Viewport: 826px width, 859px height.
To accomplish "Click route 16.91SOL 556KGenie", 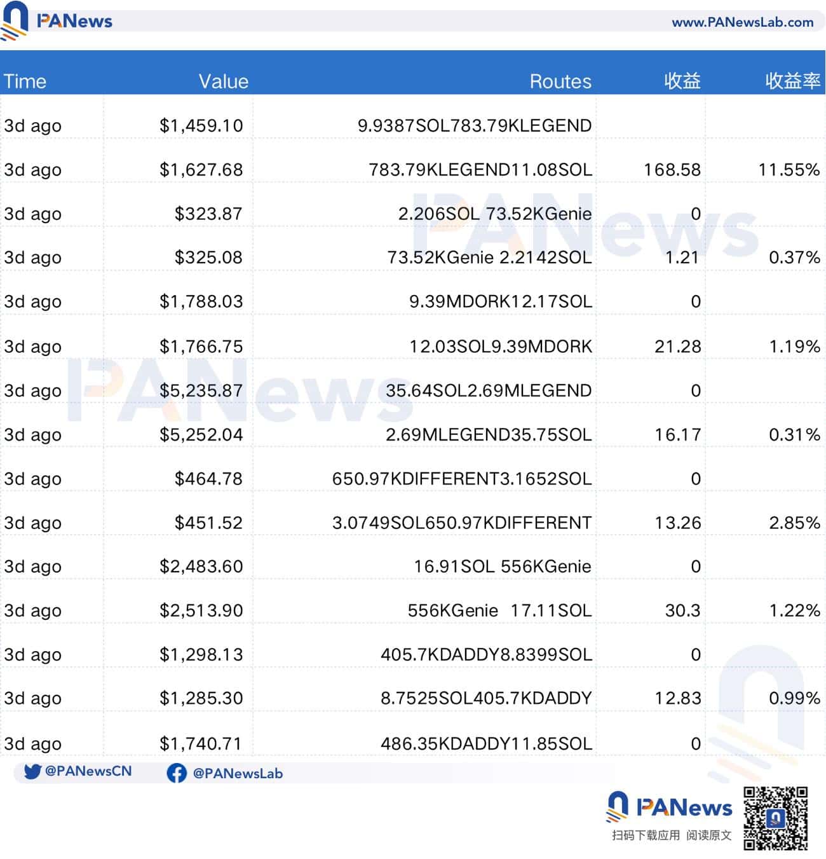I will pyautogui.click(x=503, y=567).
